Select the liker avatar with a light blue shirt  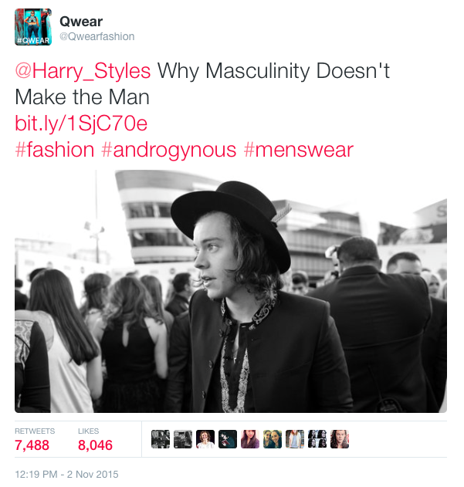pyautogui.click(x=295, y=439)
